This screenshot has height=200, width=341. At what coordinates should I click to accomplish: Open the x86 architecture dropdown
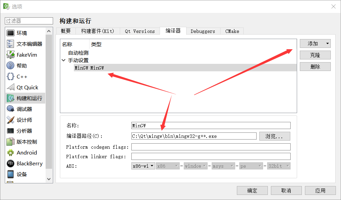tap(168, 166)
